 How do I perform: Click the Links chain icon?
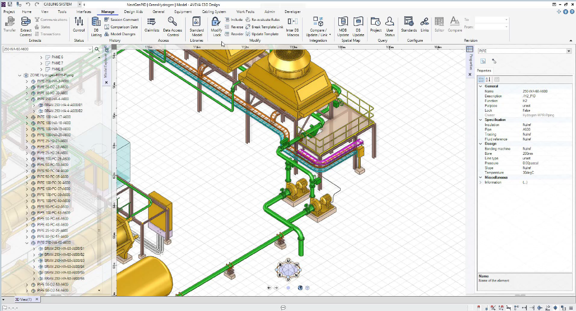point(425,22)
